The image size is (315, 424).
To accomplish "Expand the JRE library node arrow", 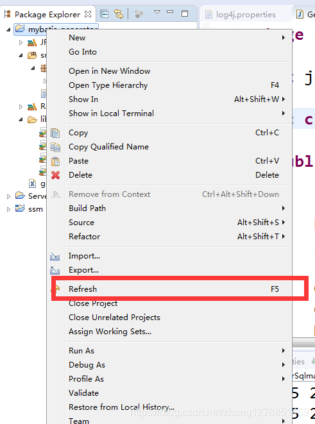I will click(x=21, y=42).
